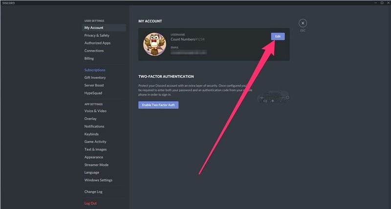Select Gift Inventory menu item
Screen dimensions: 391x209
pyautogui.click(x=95, y=78)
